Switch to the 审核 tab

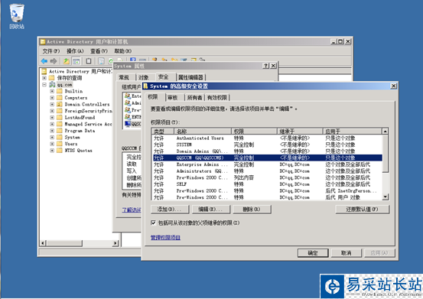click(x=173, y=98)
